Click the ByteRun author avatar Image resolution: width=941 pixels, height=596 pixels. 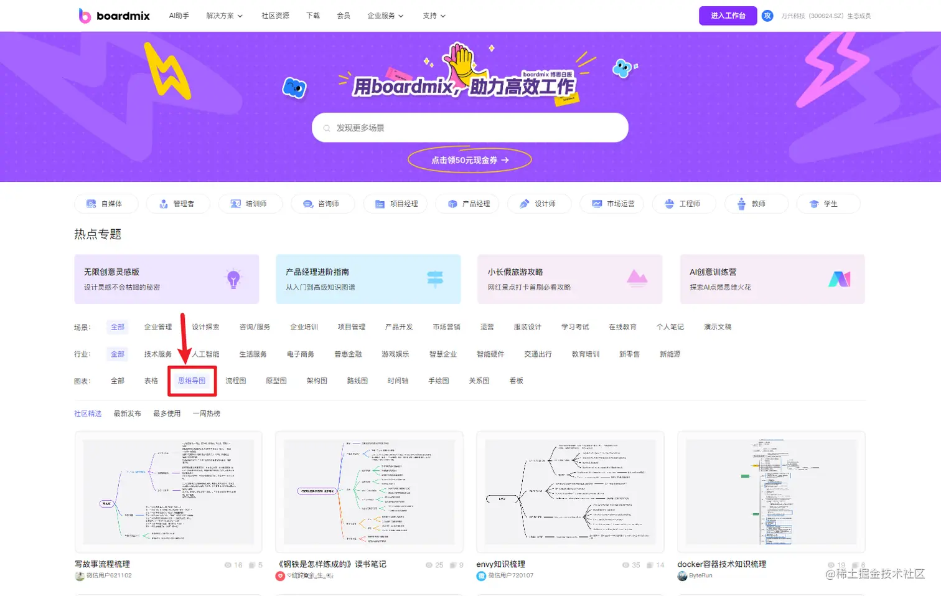(682, 576)
